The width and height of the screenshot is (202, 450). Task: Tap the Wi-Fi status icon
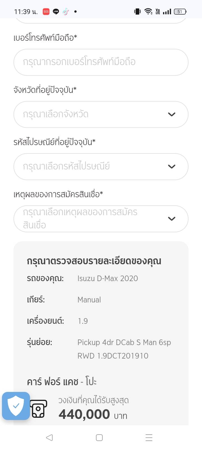(148, 12)
